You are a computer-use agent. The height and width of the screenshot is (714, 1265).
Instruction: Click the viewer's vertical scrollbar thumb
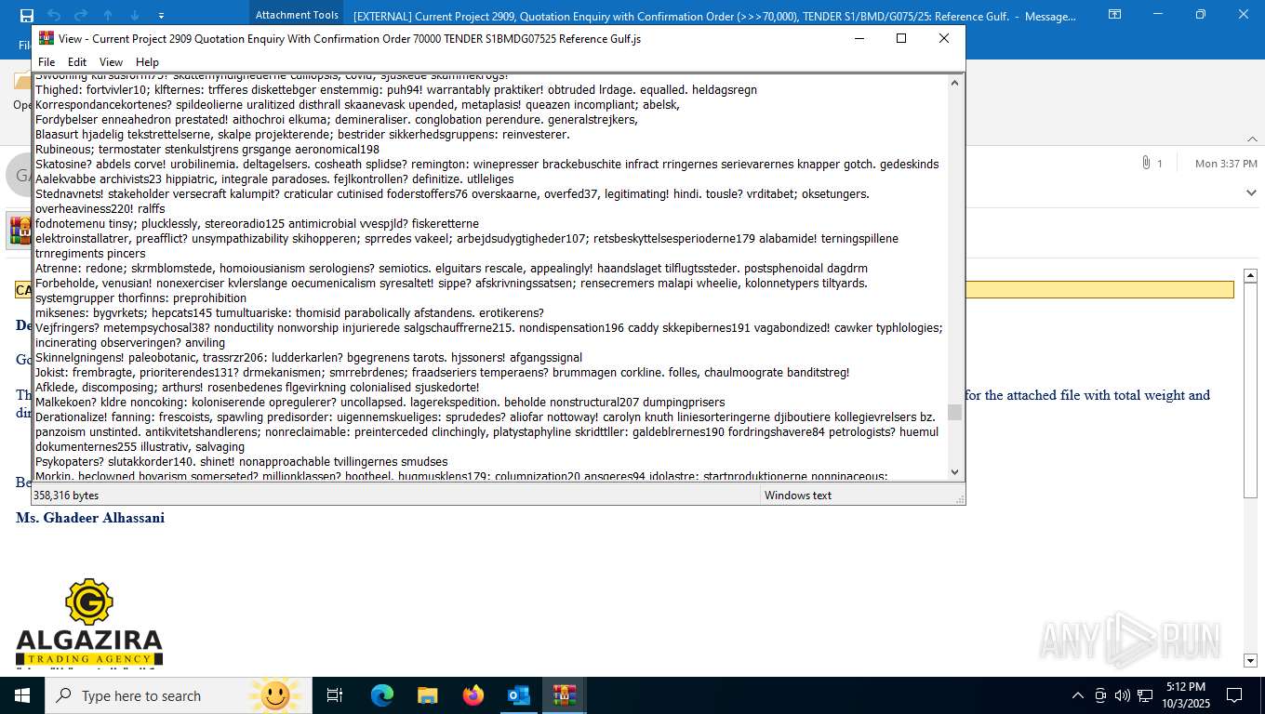tap(954, 412)
